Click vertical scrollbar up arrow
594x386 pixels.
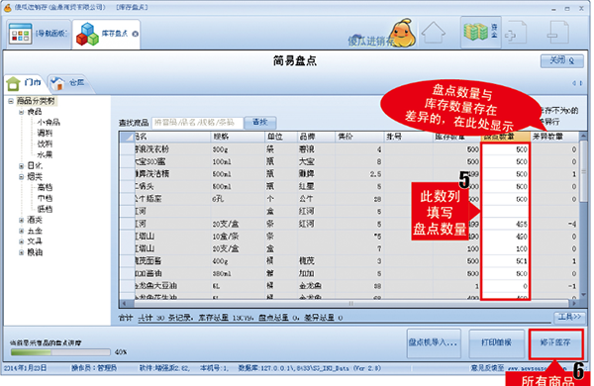(584, 136)
